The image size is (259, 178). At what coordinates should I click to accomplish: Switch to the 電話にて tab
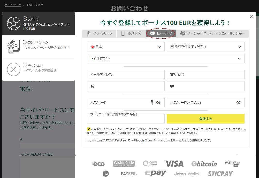click(131, 33)
